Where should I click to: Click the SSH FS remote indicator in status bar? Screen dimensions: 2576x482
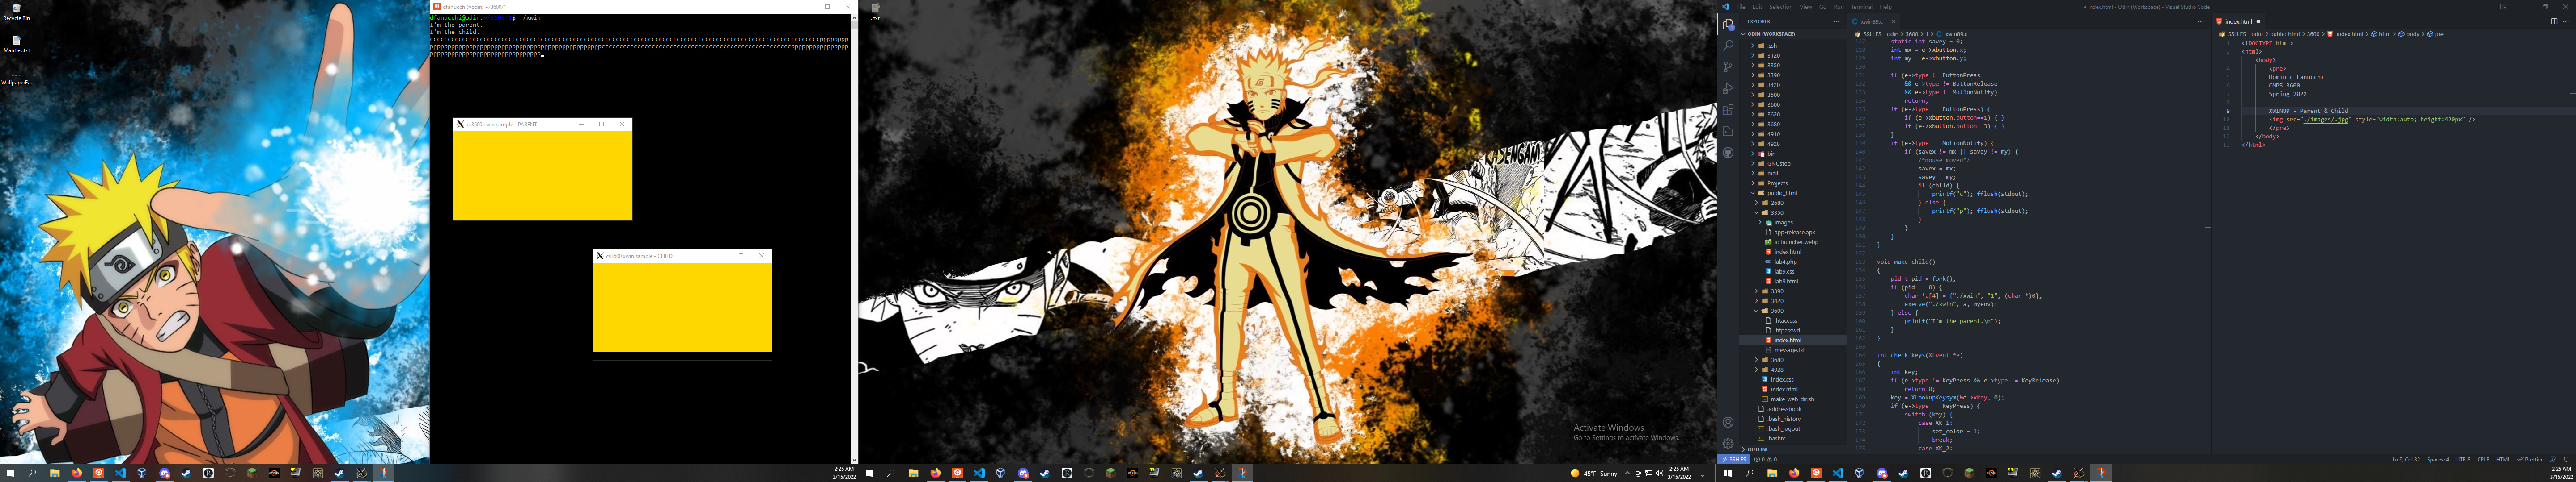coord(1733,460)
